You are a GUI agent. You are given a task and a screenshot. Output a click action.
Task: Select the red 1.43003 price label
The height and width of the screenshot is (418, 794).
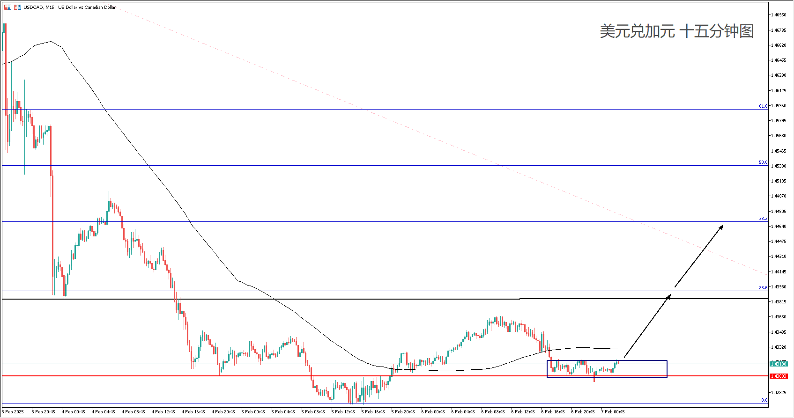coord(779,376)
